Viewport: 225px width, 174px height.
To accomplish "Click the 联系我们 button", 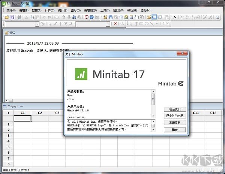I will tap(175, 109).
